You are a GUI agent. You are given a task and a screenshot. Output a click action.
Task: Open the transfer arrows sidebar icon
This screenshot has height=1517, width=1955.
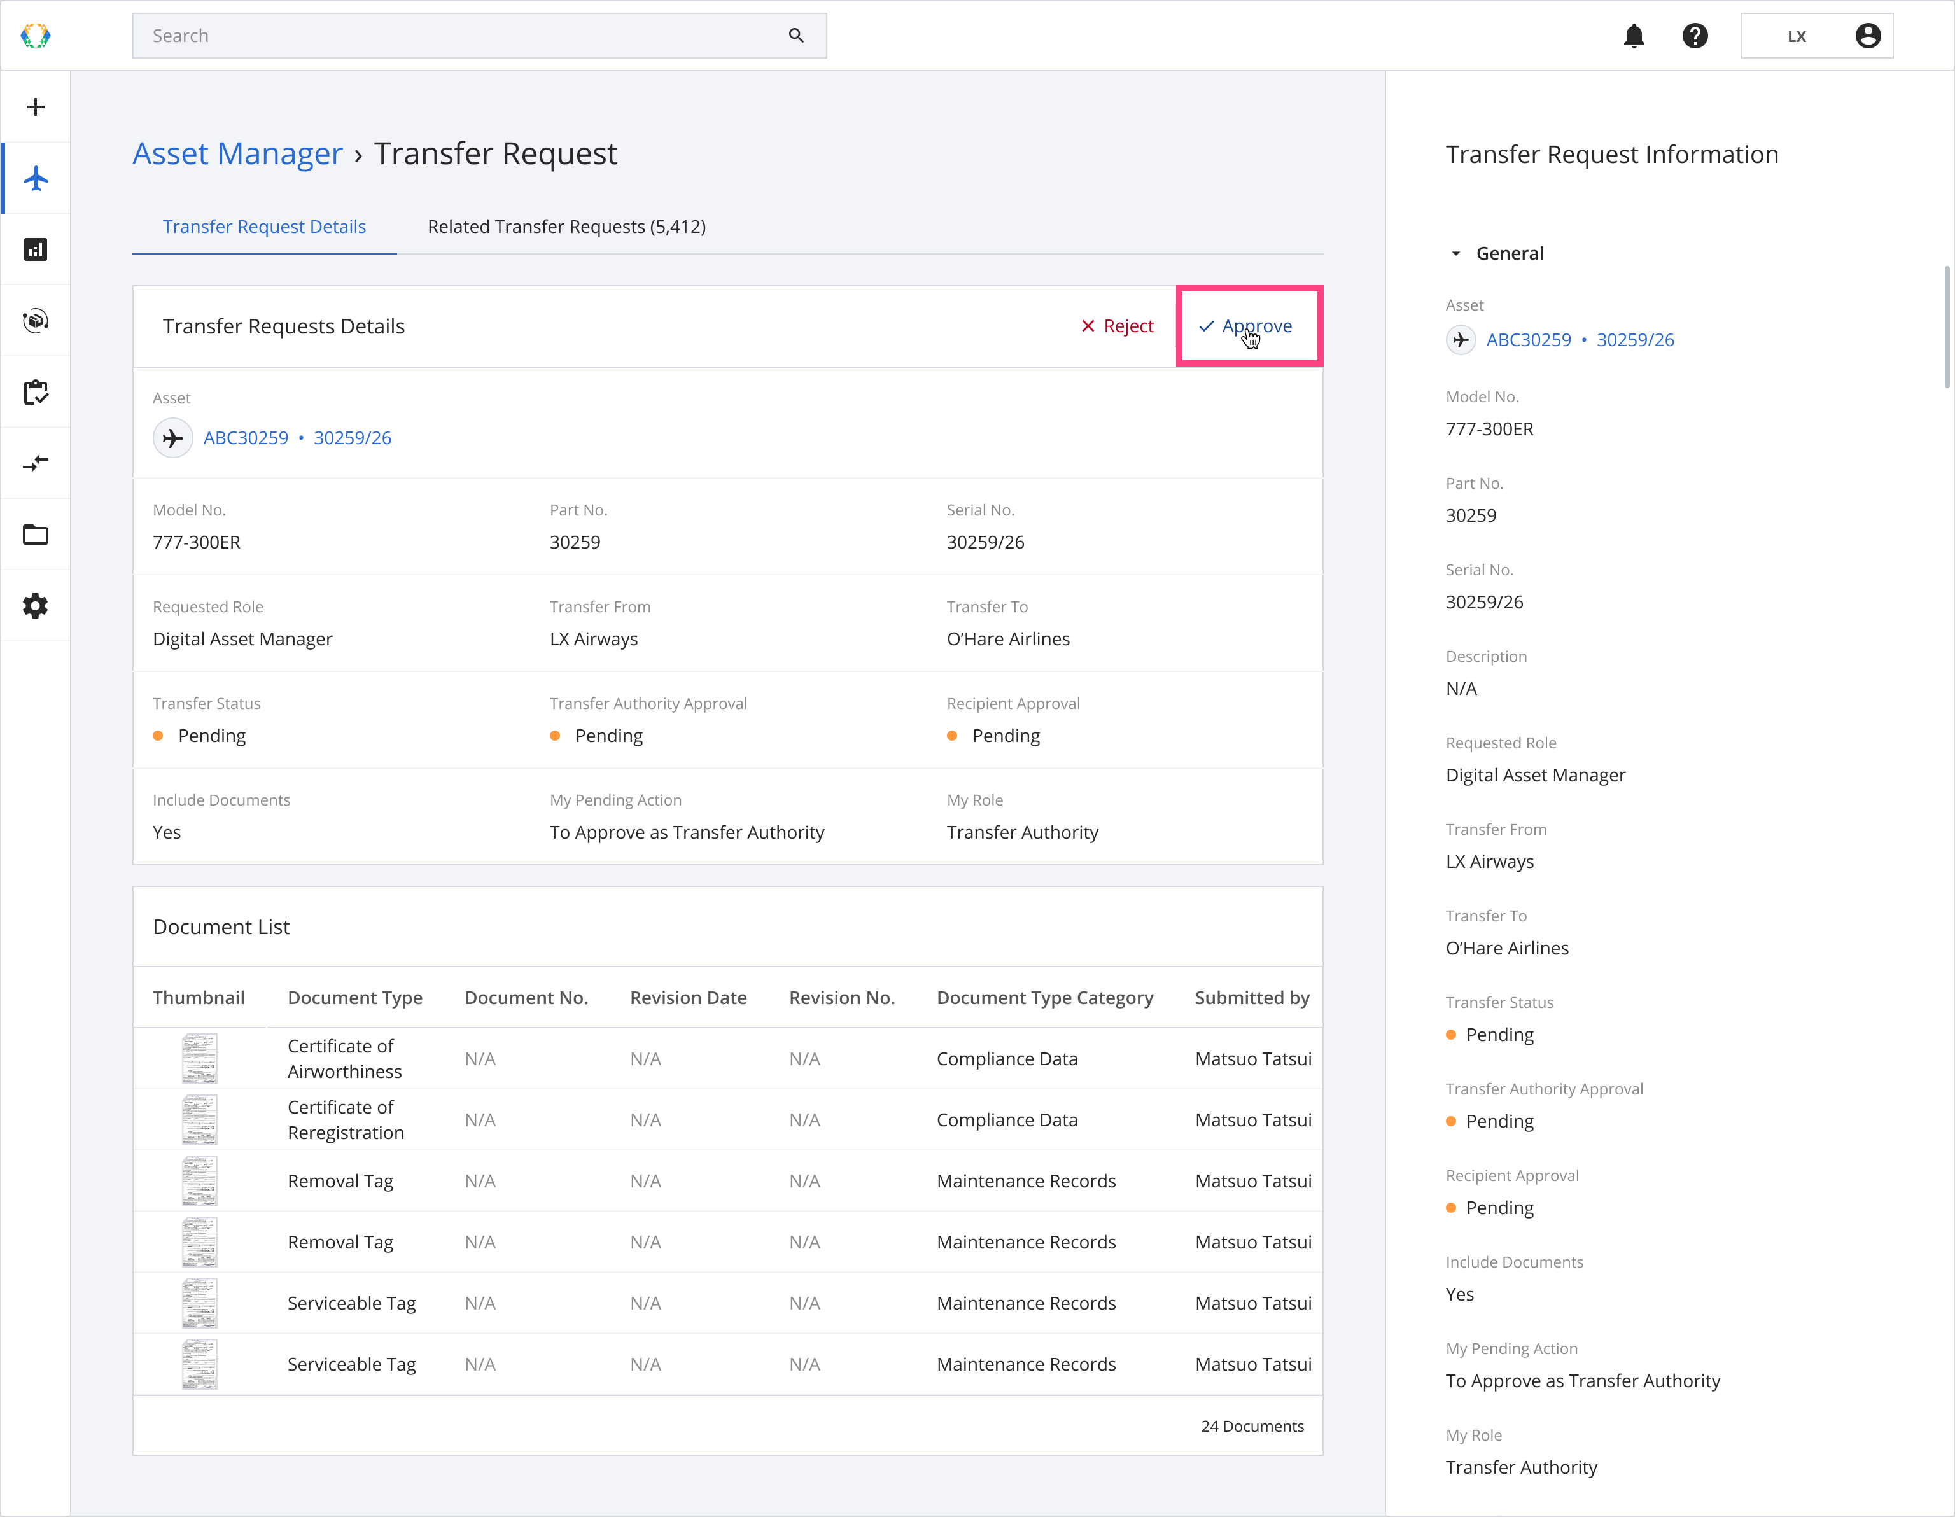pos(36,464)
